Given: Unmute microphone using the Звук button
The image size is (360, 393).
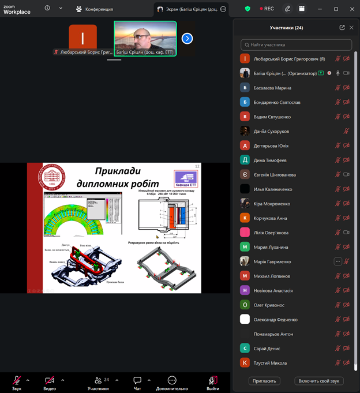Looking at the screenshot, I should tap(17, 381).
